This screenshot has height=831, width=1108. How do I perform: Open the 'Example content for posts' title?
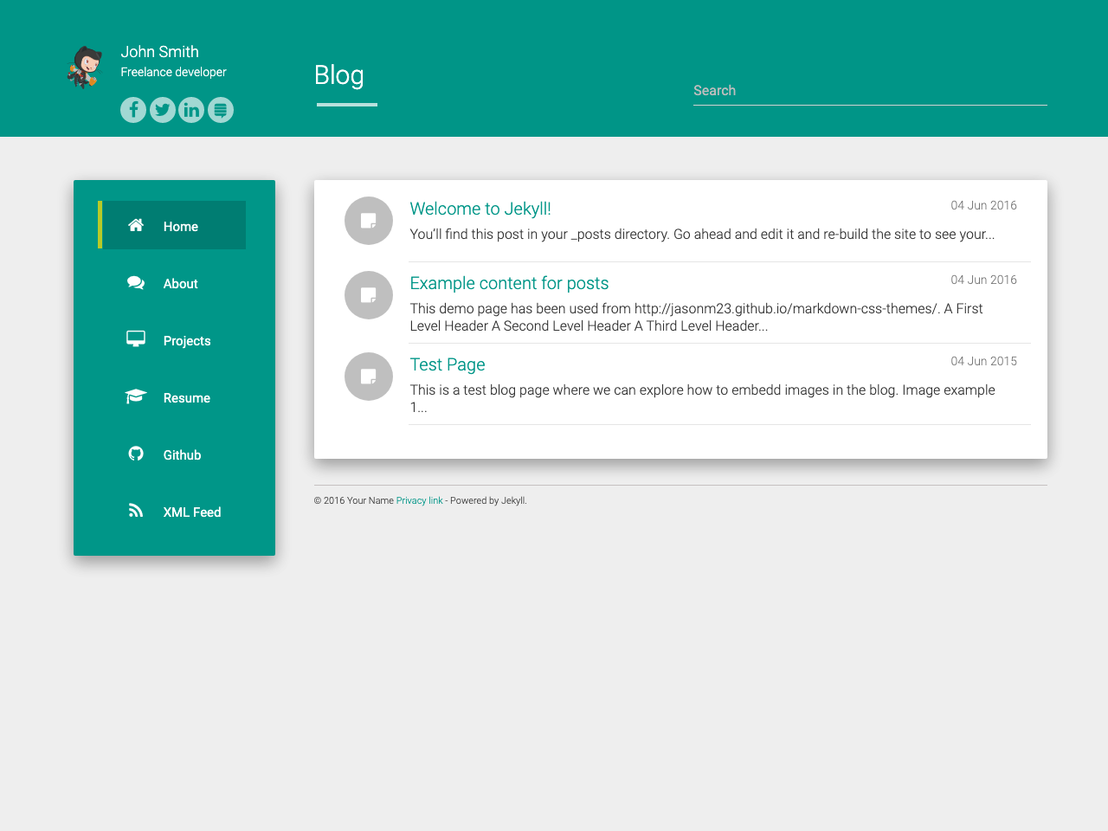tap(509, 283)
